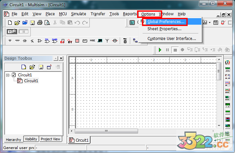Image resolution: width=235 pixels, height=153 pixels.
Task: Pause the simulation
Action: [167, 50]
